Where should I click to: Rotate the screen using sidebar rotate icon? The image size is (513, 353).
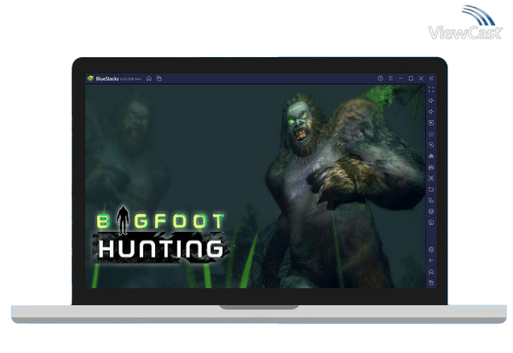click(x=431, y=200)
